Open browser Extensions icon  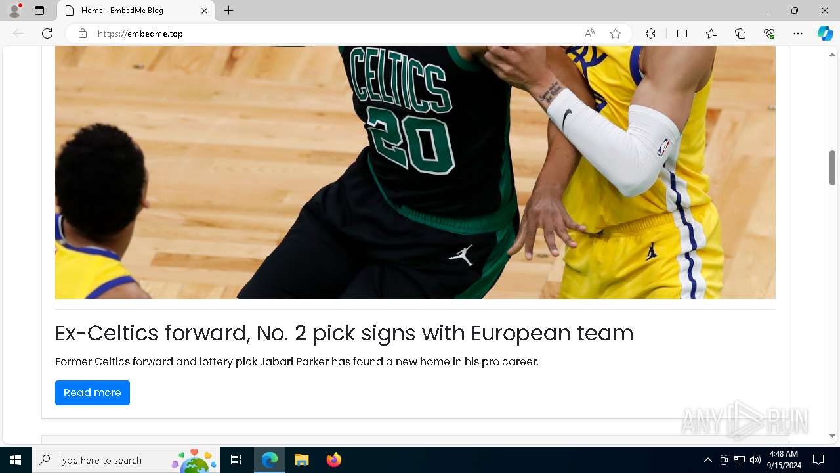(x=650, y=34)
